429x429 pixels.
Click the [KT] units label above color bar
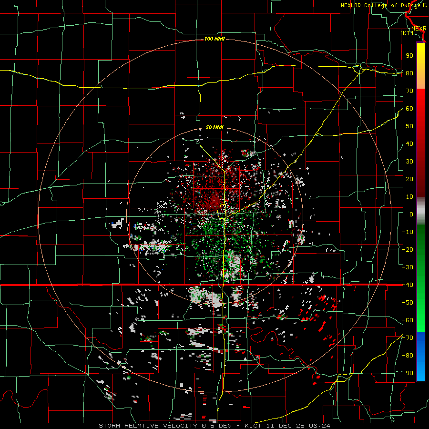pyautogui.click(x=407, y=33)
